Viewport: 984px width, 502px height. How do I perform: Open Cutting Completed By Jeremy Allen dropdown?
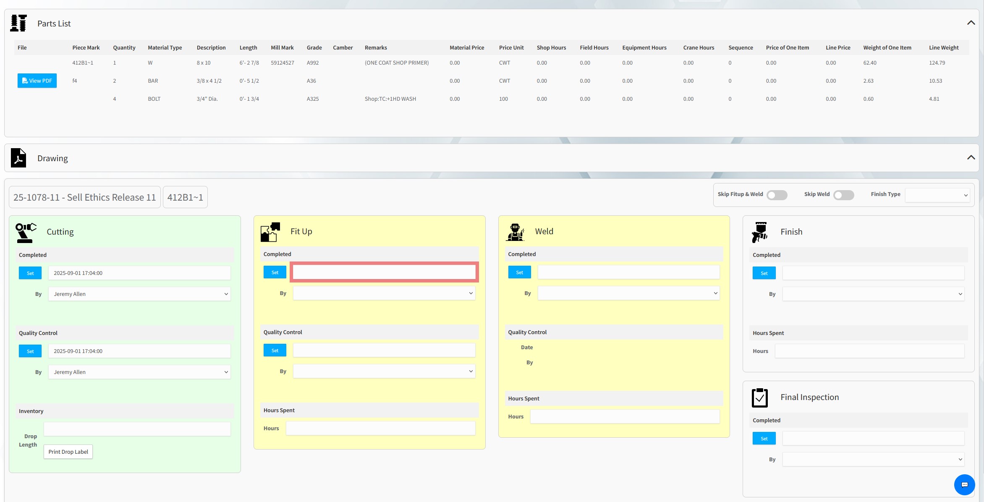(139, 294)
